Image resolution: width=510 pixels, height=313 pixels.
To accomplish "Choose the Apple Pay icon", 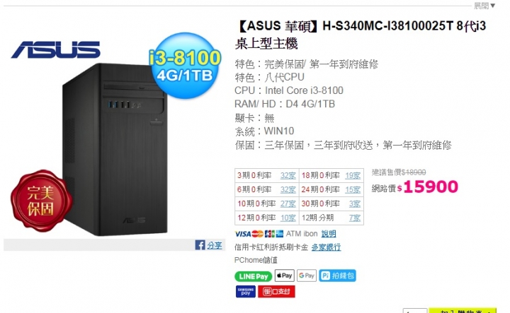I will click(x=285, y=276).
